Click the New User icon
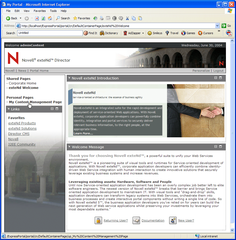This screenshot has height=240, width=236. pos(173,220)
